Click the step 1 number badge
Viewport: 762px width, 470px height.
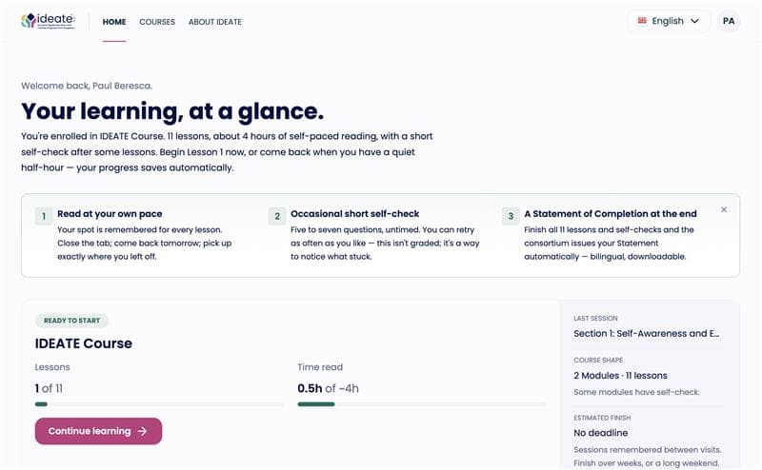coord(44,216)
